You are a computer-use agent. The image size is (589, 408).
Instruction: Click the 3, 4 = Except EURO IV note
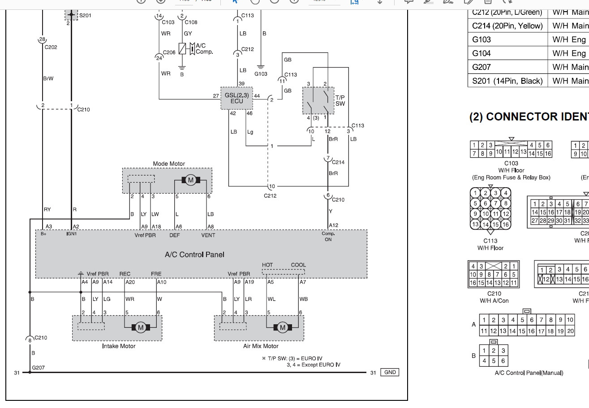click(x=313, y=365)
